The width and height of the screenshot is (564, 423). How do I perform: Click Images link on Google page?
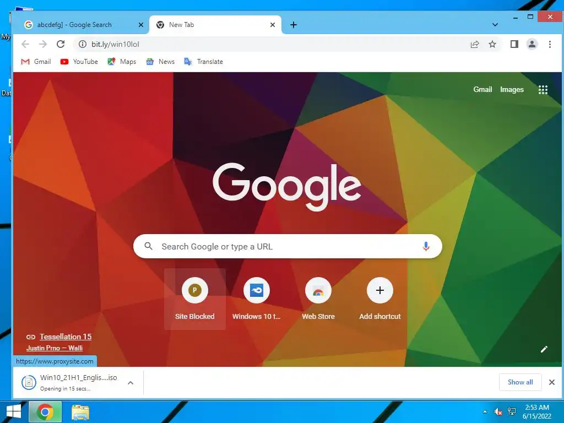click(x=512, y=90)
